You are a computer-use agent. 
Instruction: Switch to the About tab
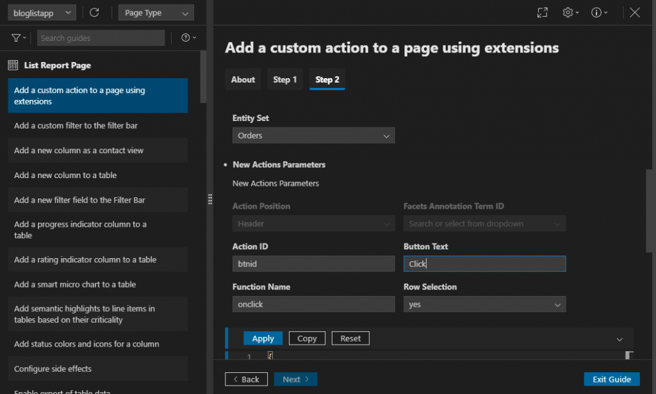(243, 79)
